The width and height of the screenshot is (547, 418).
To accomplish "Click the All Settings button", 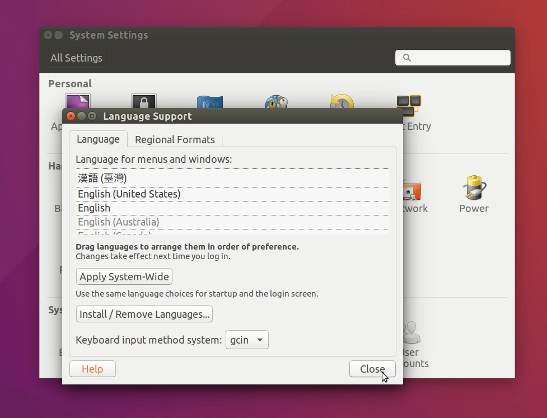I will click(x=76, y=58).
